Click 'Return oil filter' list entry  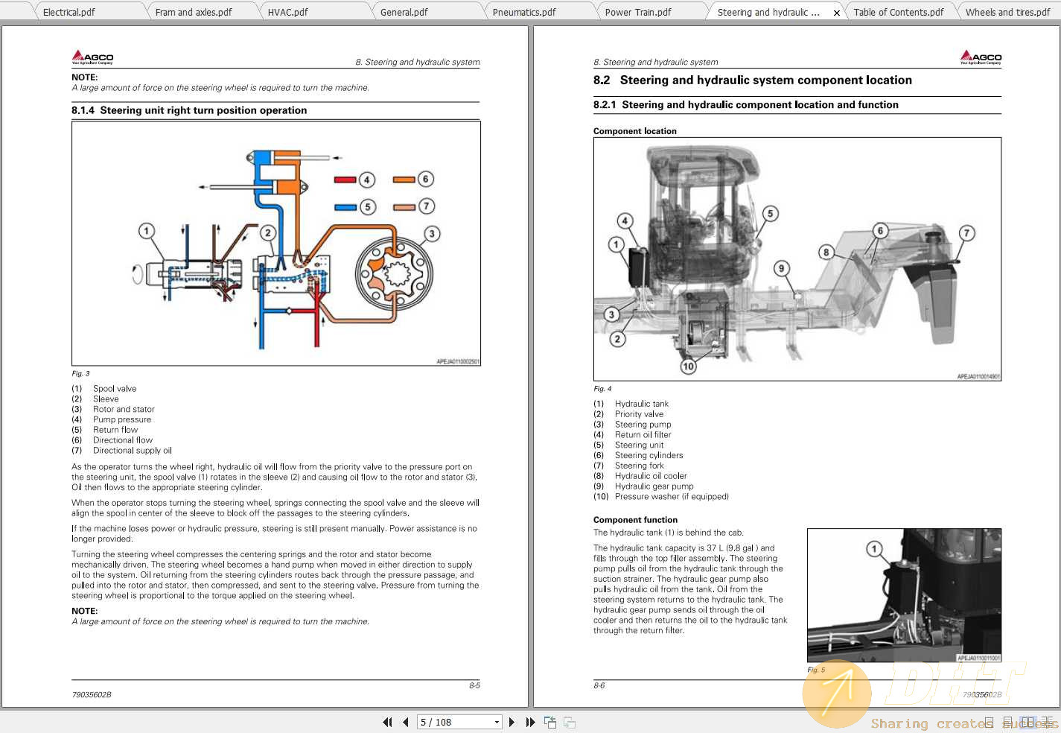click(643, 435)
